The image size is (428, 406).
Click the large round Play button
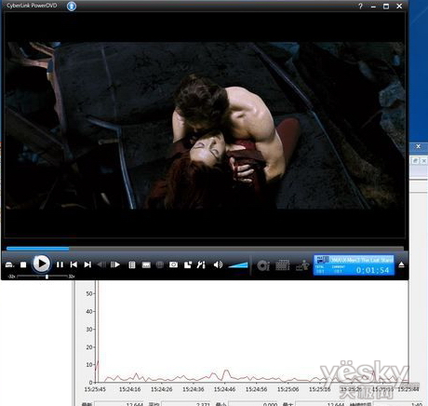click(41, 264)
